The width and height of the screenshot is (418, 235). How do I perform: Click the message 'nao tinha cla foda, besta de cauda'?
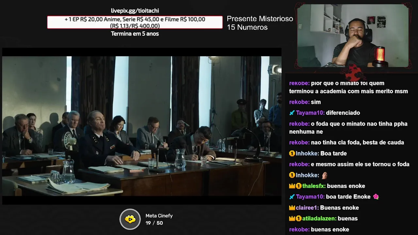(x=358, y=142)
